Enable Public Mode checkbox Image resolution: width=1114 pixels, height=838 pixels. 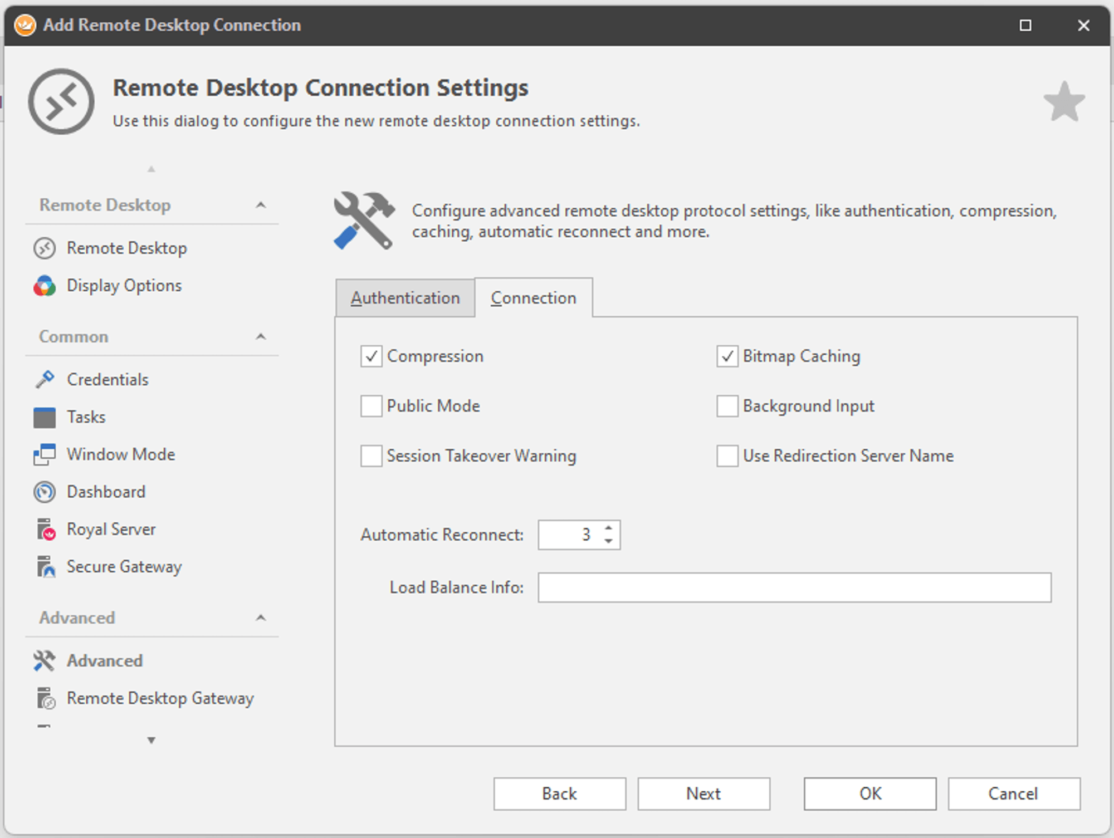[372, 406]
